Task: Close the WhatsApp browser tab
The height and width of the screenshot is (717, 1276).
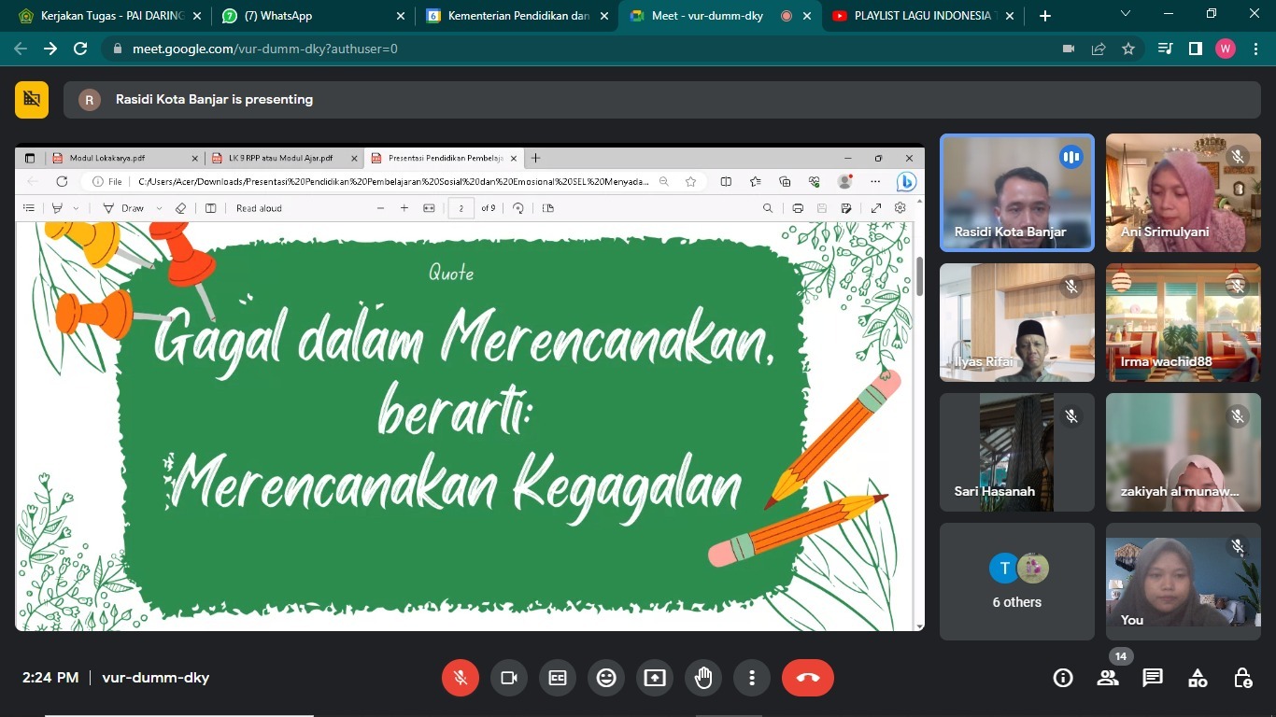Action: (400, 16)
